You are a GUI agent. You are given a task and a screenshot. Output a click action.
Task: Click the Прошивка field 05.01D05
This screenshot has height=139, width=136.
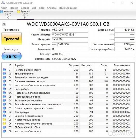click(70, 30)
